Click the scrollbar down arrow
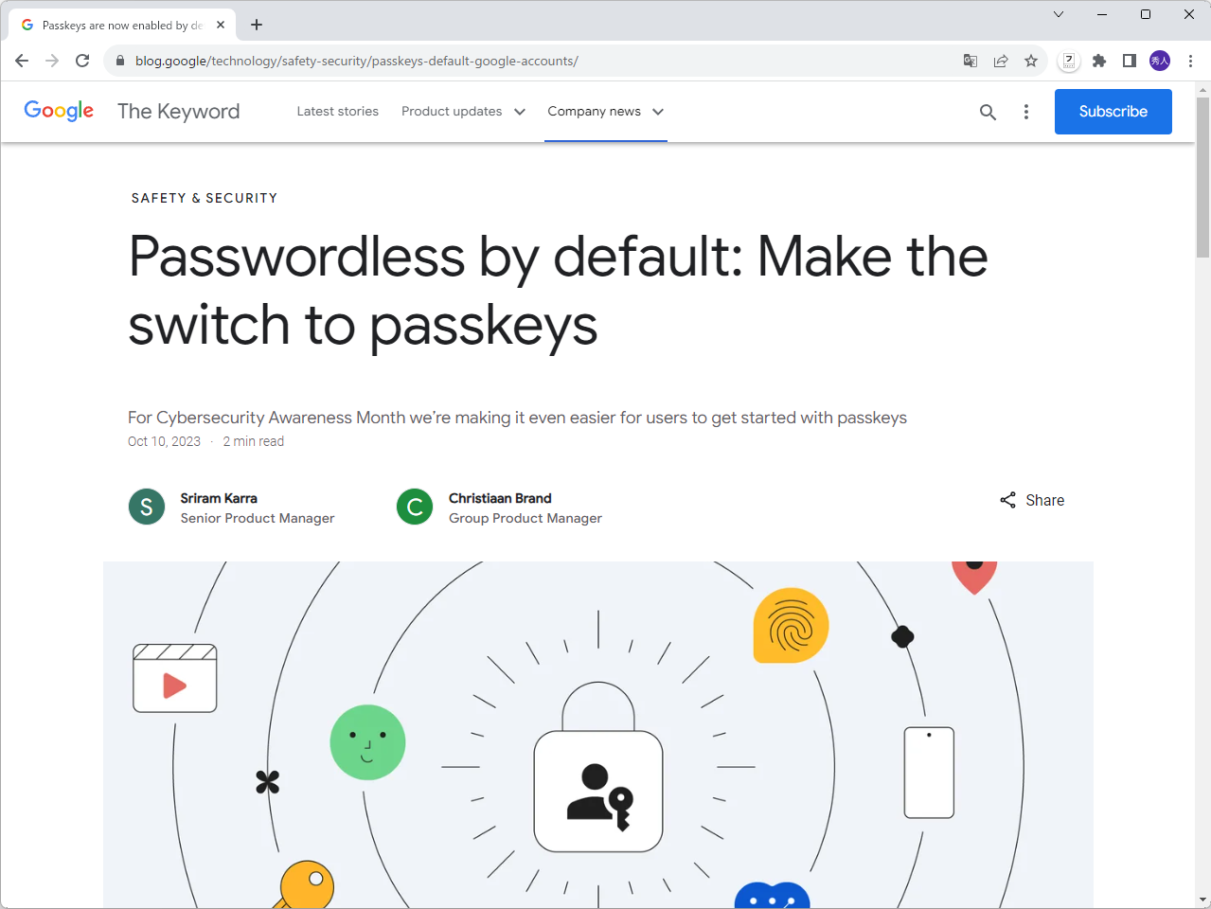The image size is (1211, 909). (1202, 900)
